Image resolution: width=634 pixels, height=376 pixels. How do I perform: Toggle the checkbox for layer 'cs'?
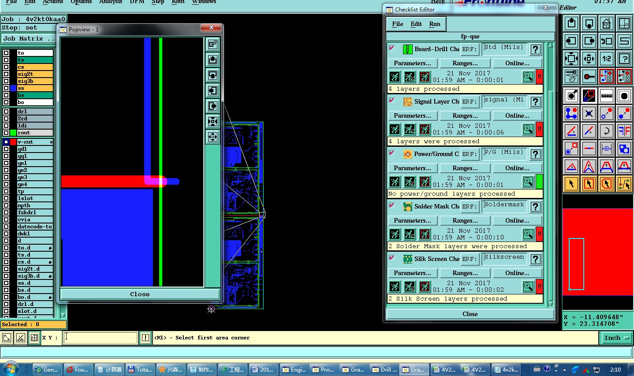[x=6, y=67]
